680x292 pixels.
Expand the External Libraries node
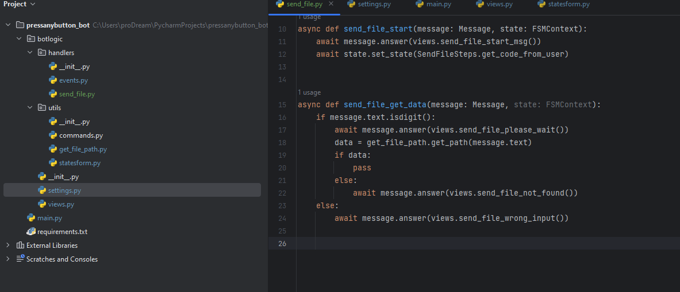(x=8, y=246)
